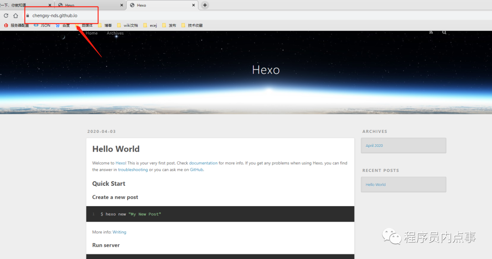Screen dimensions: 492x259
Task: Click the Create a new post heading
Action: 115,197
